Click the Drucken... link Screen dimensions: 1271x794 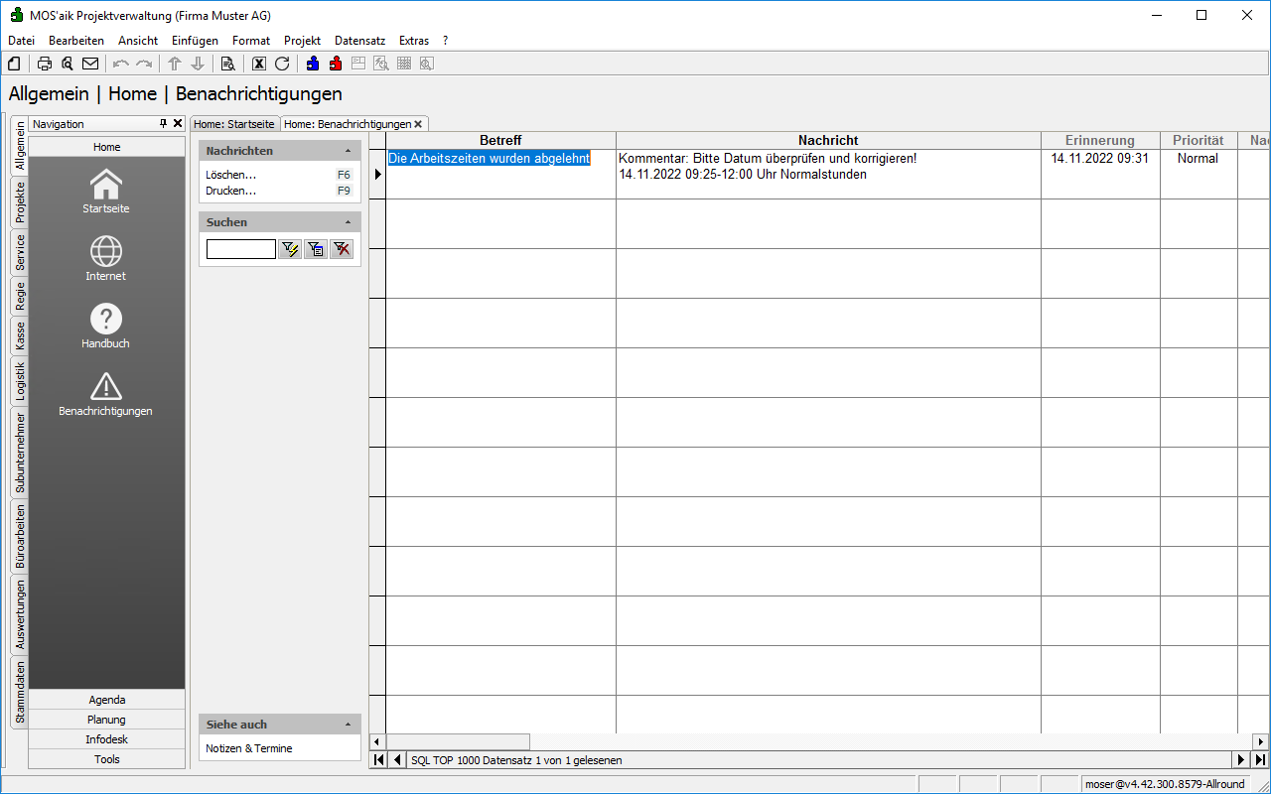pos(231,191)
